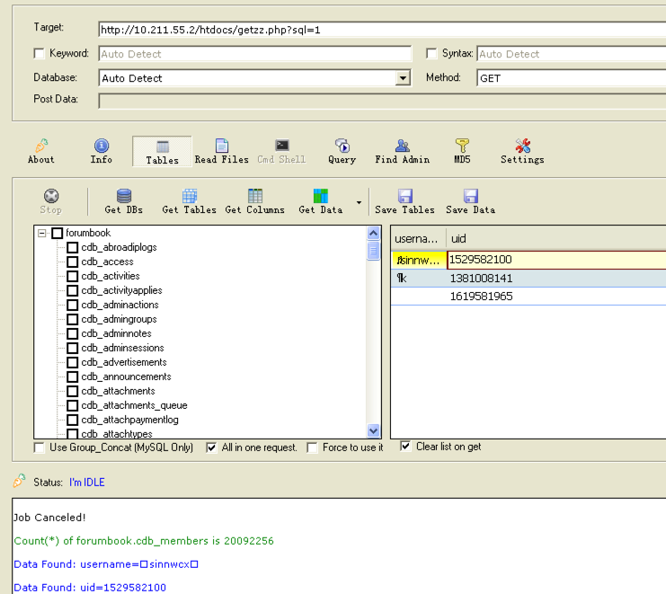
Task: Click the Count(*) of forumbook.cdb_members log line
Action: [x=144, y=541]
